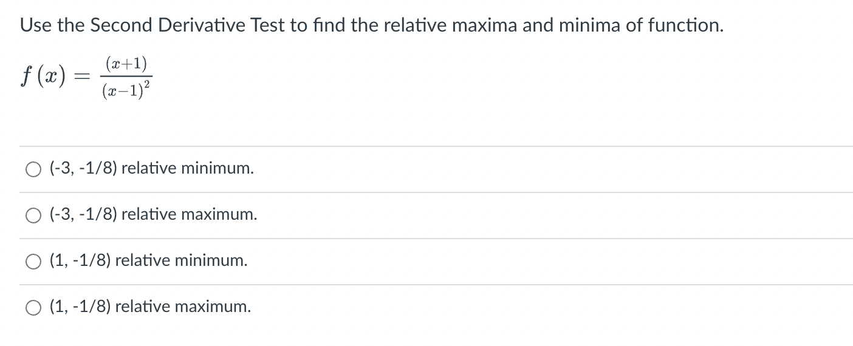853x346 pixels.
Task: Click the answer text '(1, -1/8) relative maximum.'
Action: point(150,307)
